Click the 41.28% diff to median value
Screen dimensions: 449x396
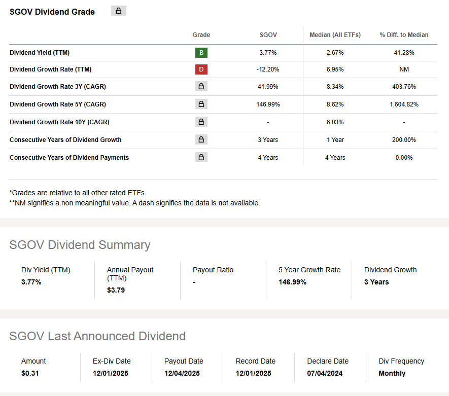[x=404, y=53]
